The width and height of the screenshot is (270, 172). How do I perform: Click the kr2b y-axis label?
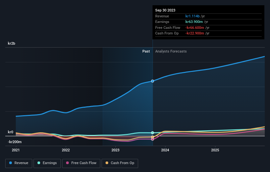(x=12, y=43)
